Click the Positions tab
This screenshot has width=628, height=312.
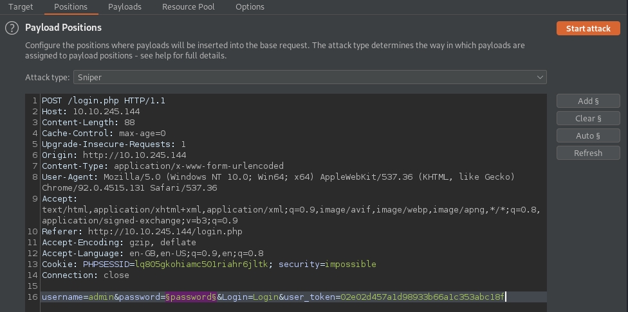(71, 7)
